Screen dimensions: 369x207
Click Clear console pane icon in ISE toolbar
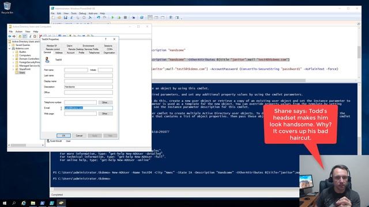coord(90,18)
